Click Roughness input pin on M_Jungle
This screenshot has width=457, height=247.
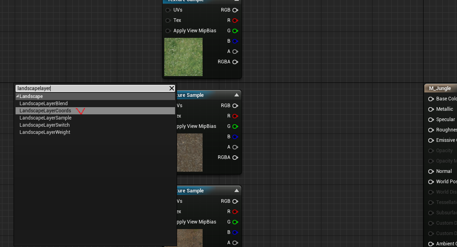coord(431,130)
